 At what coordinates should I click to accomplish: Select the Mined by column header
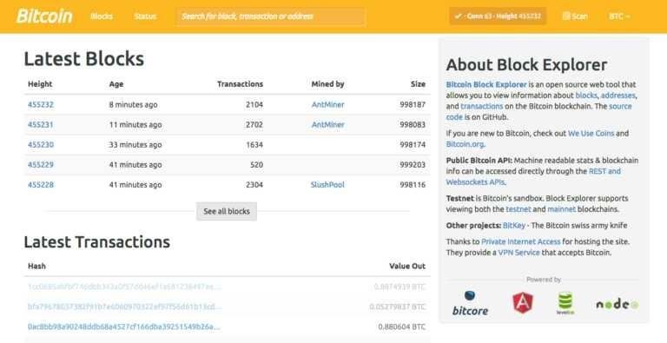[327, 84]
